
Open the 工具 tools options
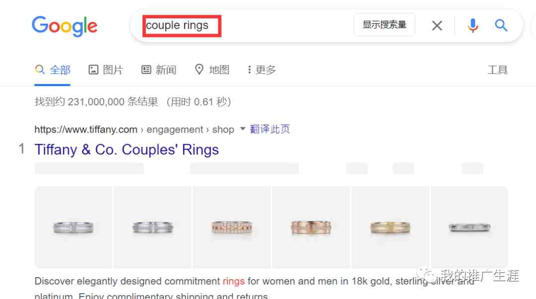pyautogui.click(x=497, y=70)
